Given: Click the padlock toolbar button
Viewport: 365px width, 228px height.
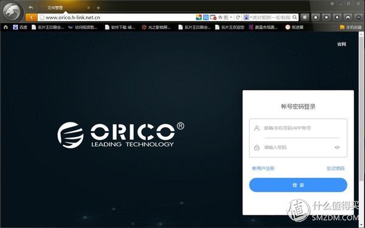Looking at the screenshot, I should click(316, 17).
